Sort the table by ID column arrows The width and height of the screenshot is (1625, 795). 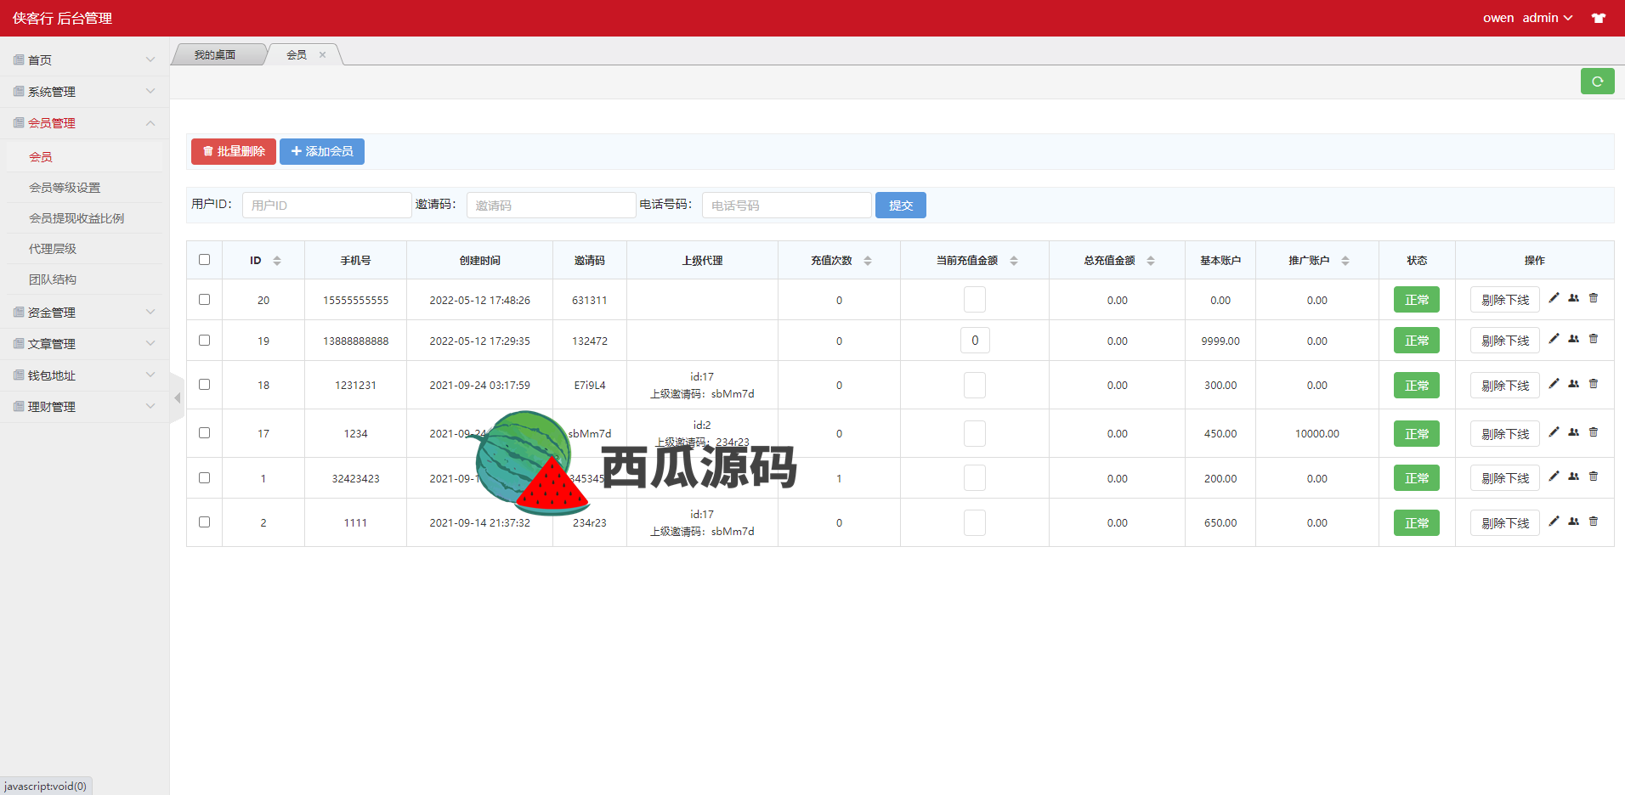click(277, 261)
